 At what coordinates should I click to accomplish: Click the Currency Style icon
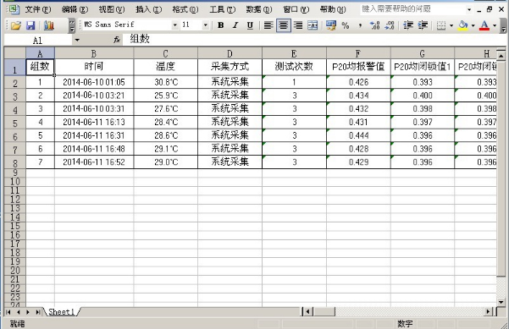point(331,25)
